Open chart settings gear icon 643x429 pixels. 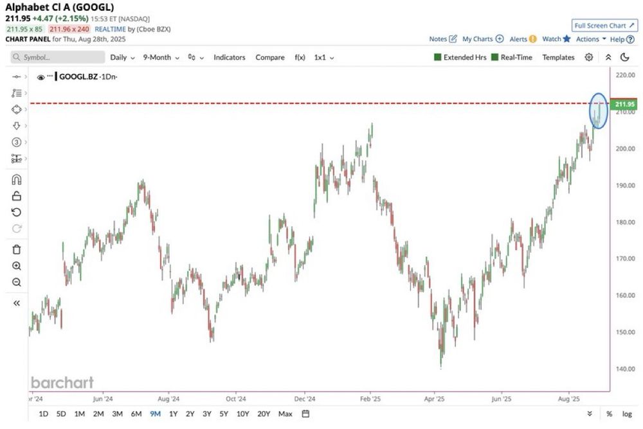tap(589, 57)
